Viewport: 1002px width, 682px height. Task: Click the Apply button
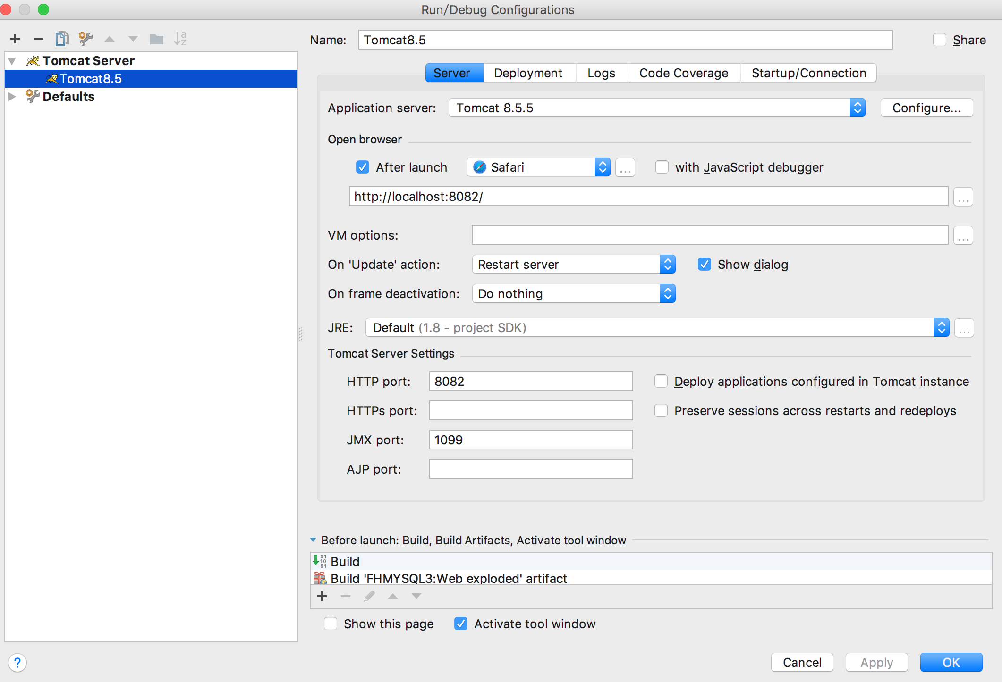pos(876,662)
